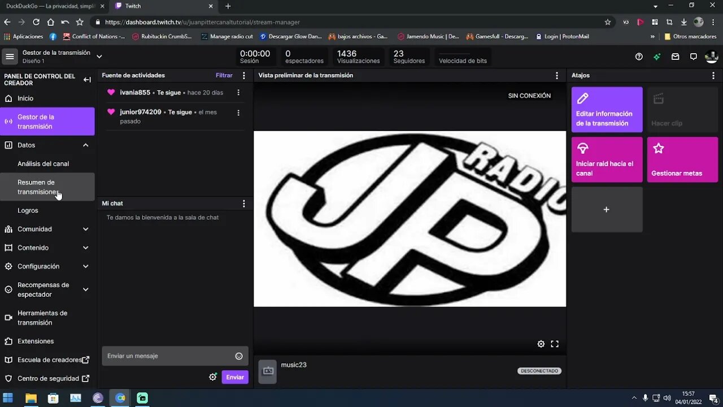Add a new quick action tile
723x407 pixels.
pos(607,209)
